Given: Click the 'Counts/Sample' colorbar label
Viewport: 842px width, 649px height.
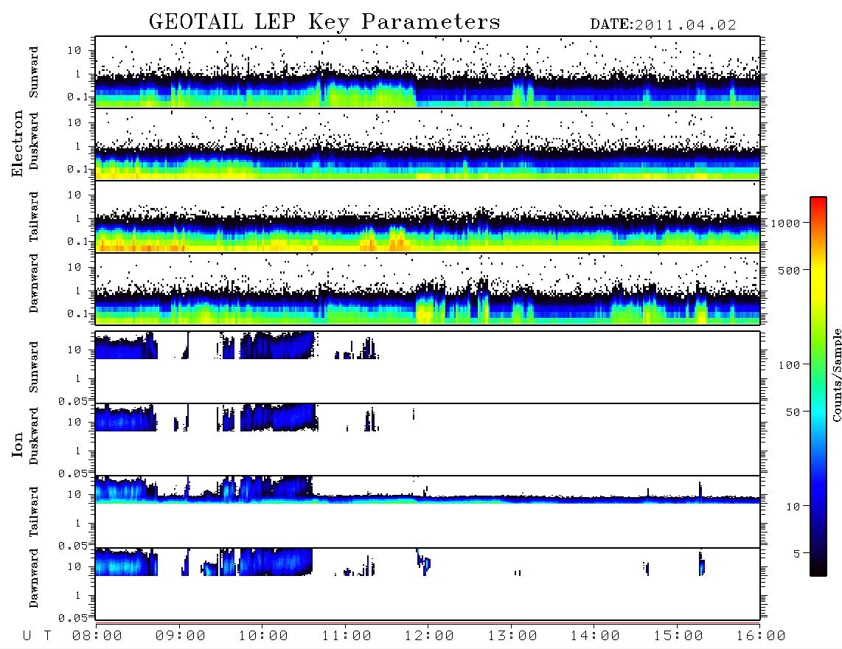Looking at the screenshot, I should (836, 375).
